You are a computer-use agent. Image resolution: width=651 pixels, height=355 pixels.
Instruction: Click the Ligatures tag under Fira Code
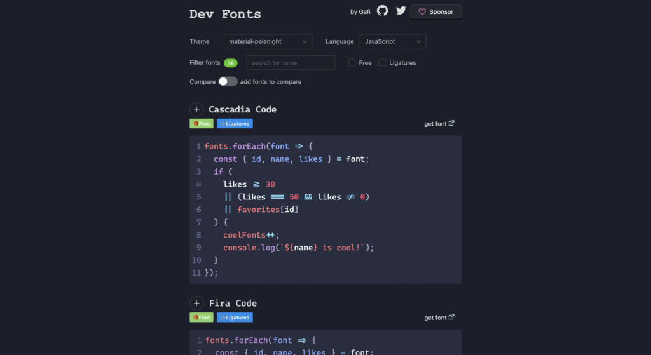click(235, 318)
